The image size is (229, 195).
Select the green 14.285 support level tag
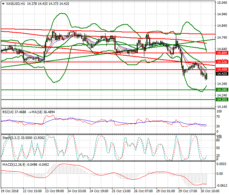click(x=221, y=90)
